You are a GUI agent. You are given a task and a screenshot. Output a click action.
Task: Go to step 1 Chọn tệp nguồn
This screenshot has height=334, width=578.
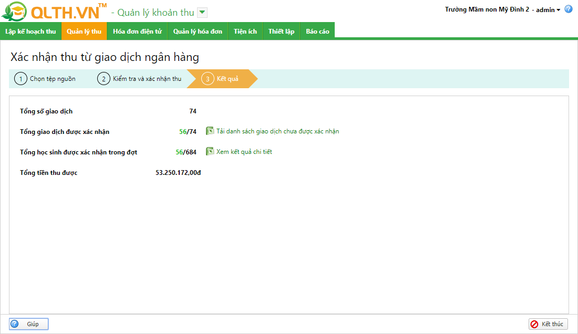(45, 79)
